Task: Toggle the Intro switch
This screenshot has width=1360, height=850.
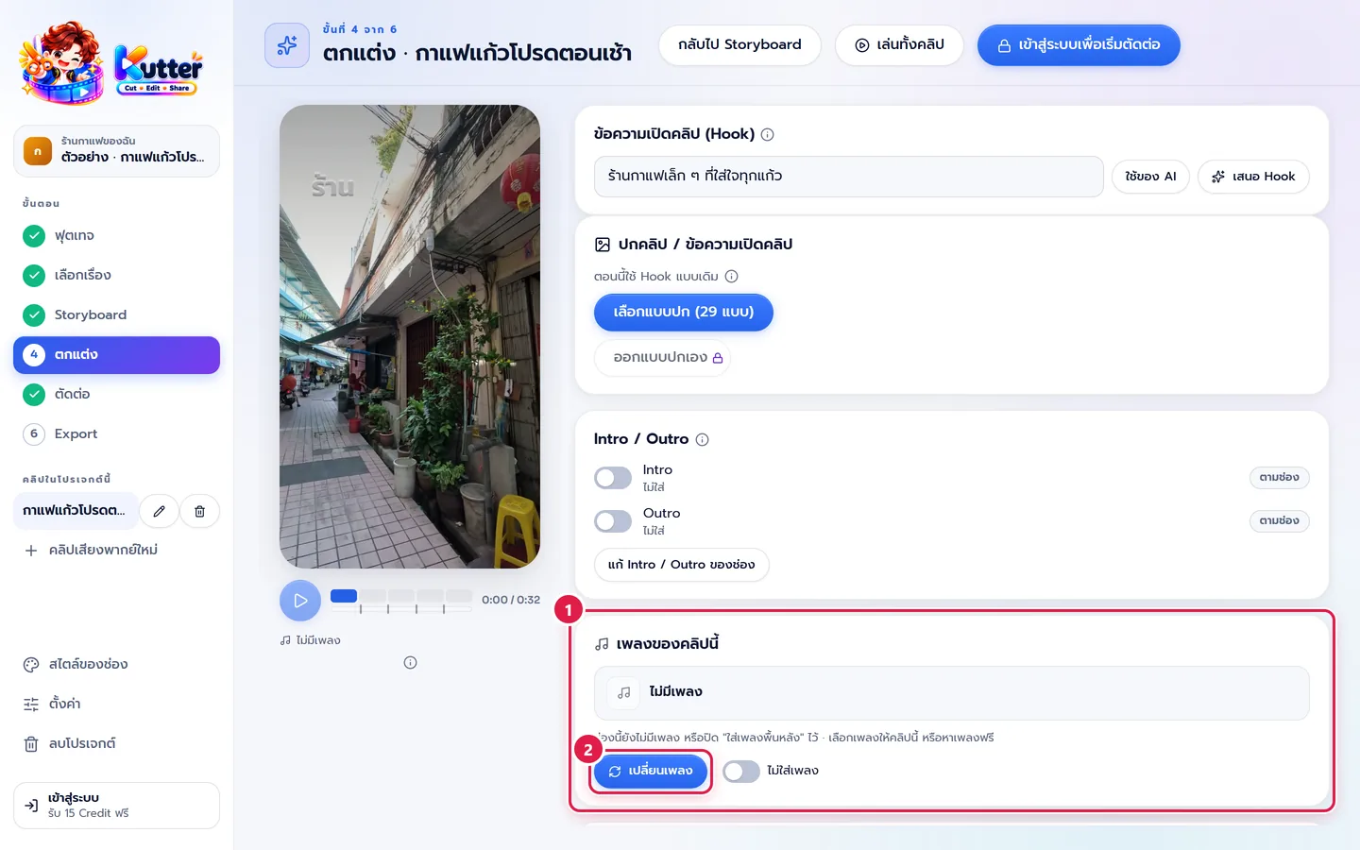Action: coord(613,478)
